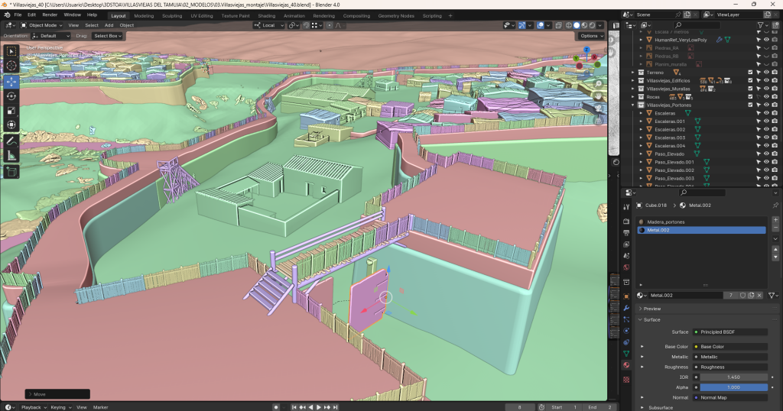Collapse the Villasviejas_Portones collection
This screenshot has height=411, width=783.
[x=632, y=105]
